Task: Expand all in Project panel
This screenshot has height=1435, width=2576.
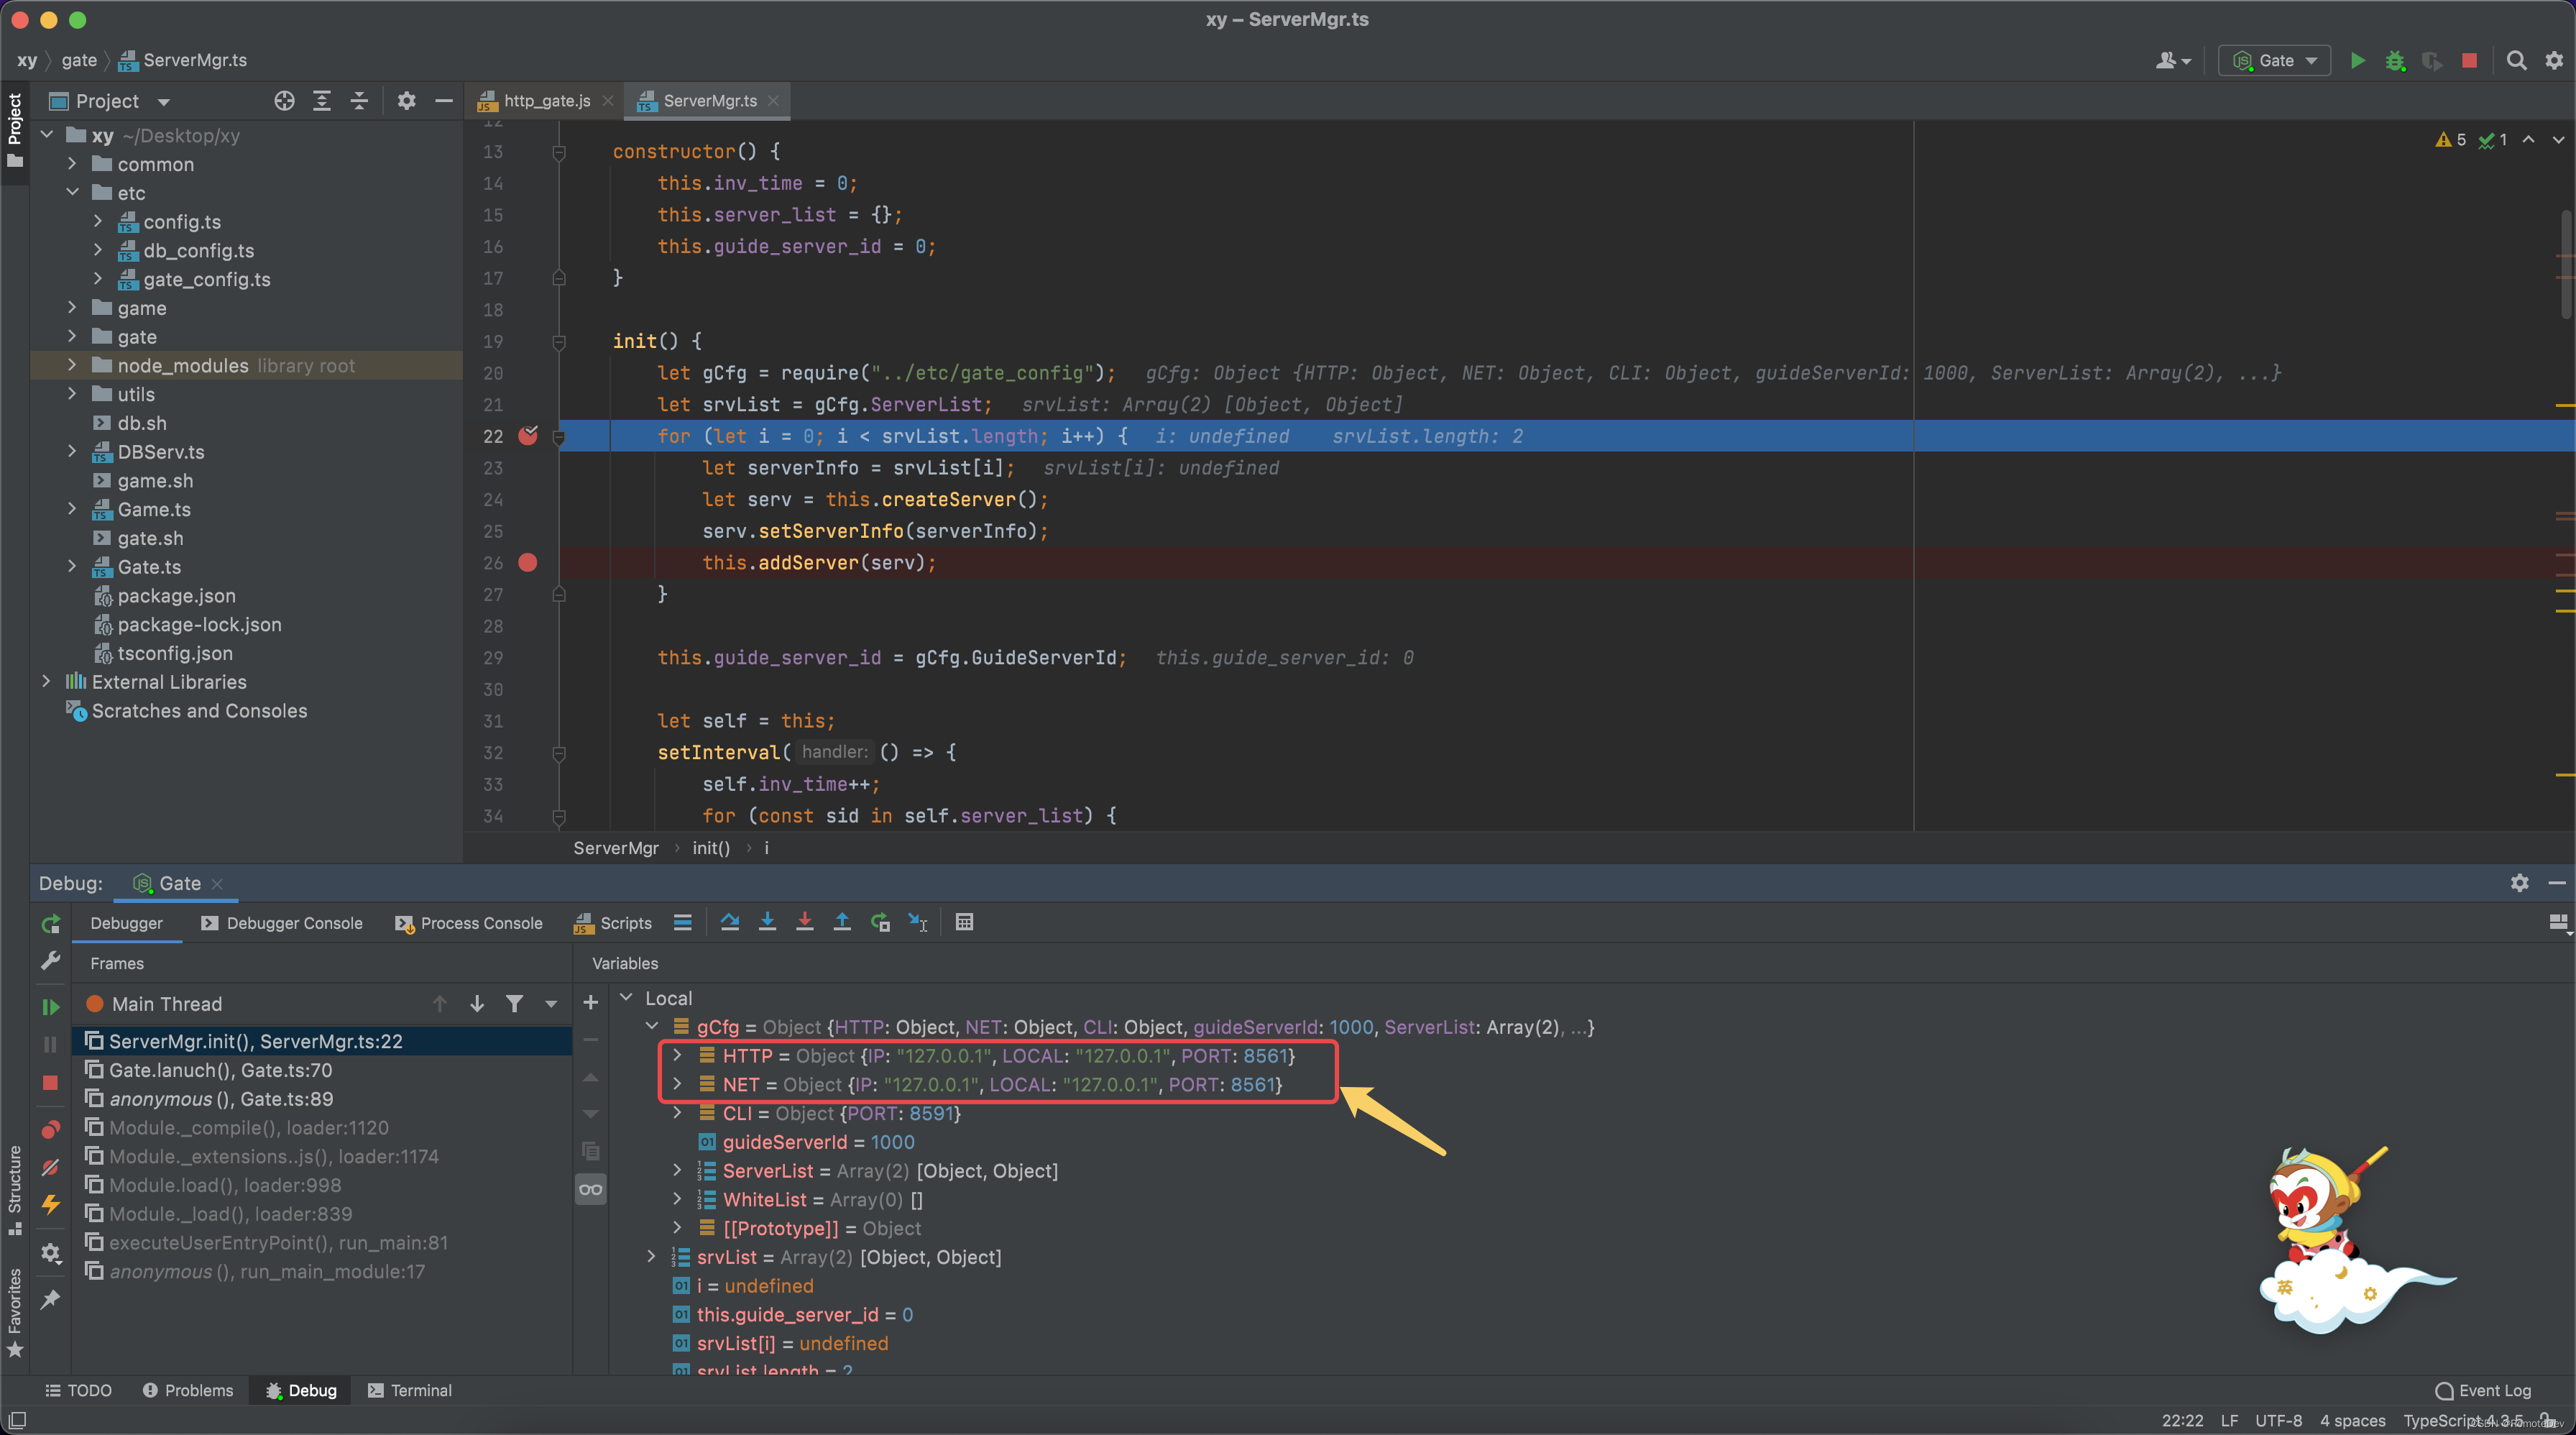Action: tap(321, 101)
